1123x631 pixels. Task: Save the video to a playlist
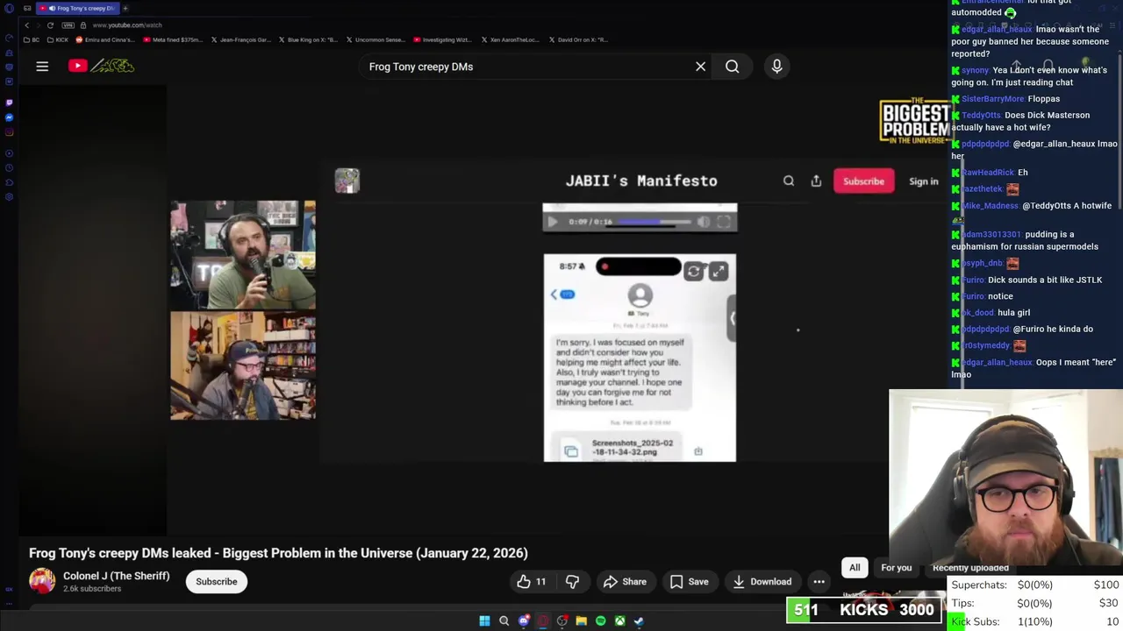coord(689,582)
